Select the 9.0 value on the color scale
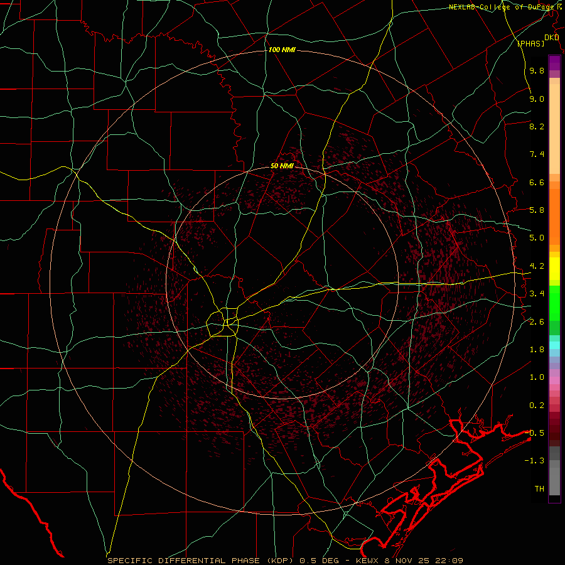This screenshot has height=565, width=565. [x=537, y=99]
